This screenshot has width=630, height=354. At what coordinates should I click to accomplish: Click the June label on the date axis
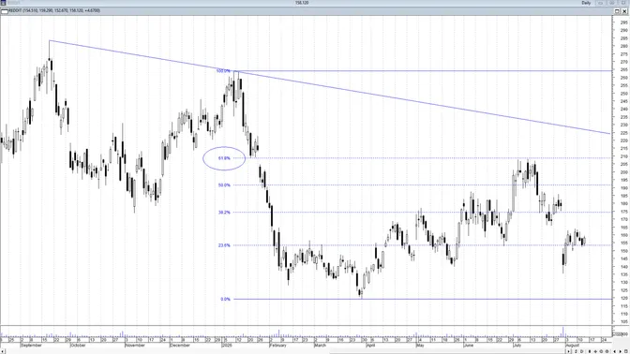tap(468, 346)
